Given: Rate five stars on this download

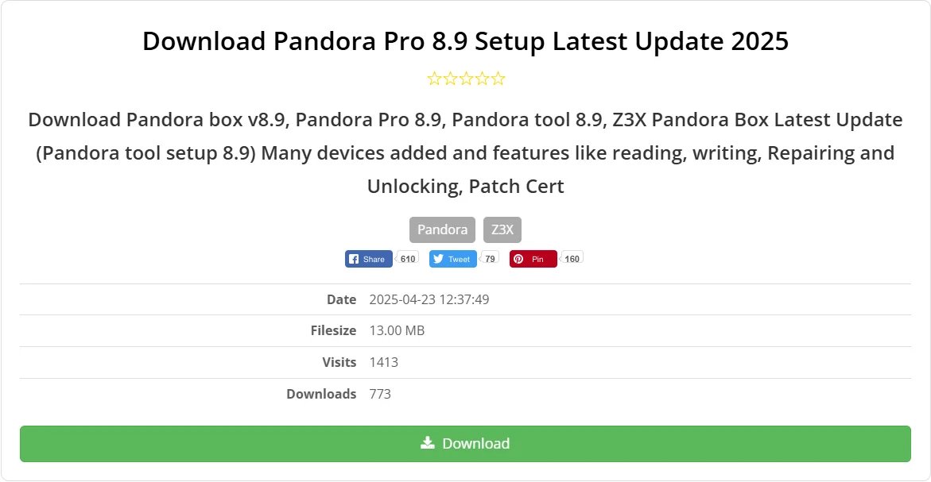Looking at the screenshot, I should pos(499,78).
